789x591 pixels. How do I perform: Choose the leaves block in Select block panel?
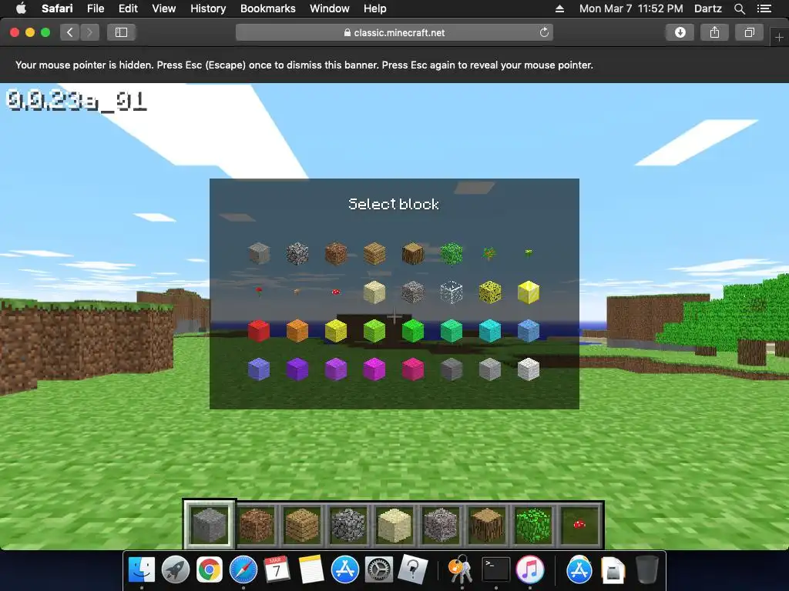pos(452,253)
